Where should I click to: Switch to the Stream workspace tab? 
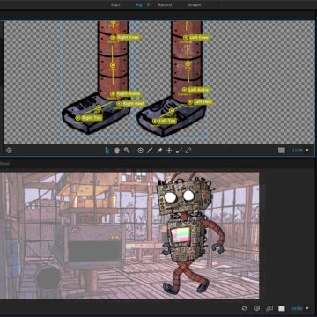[195, 4]
